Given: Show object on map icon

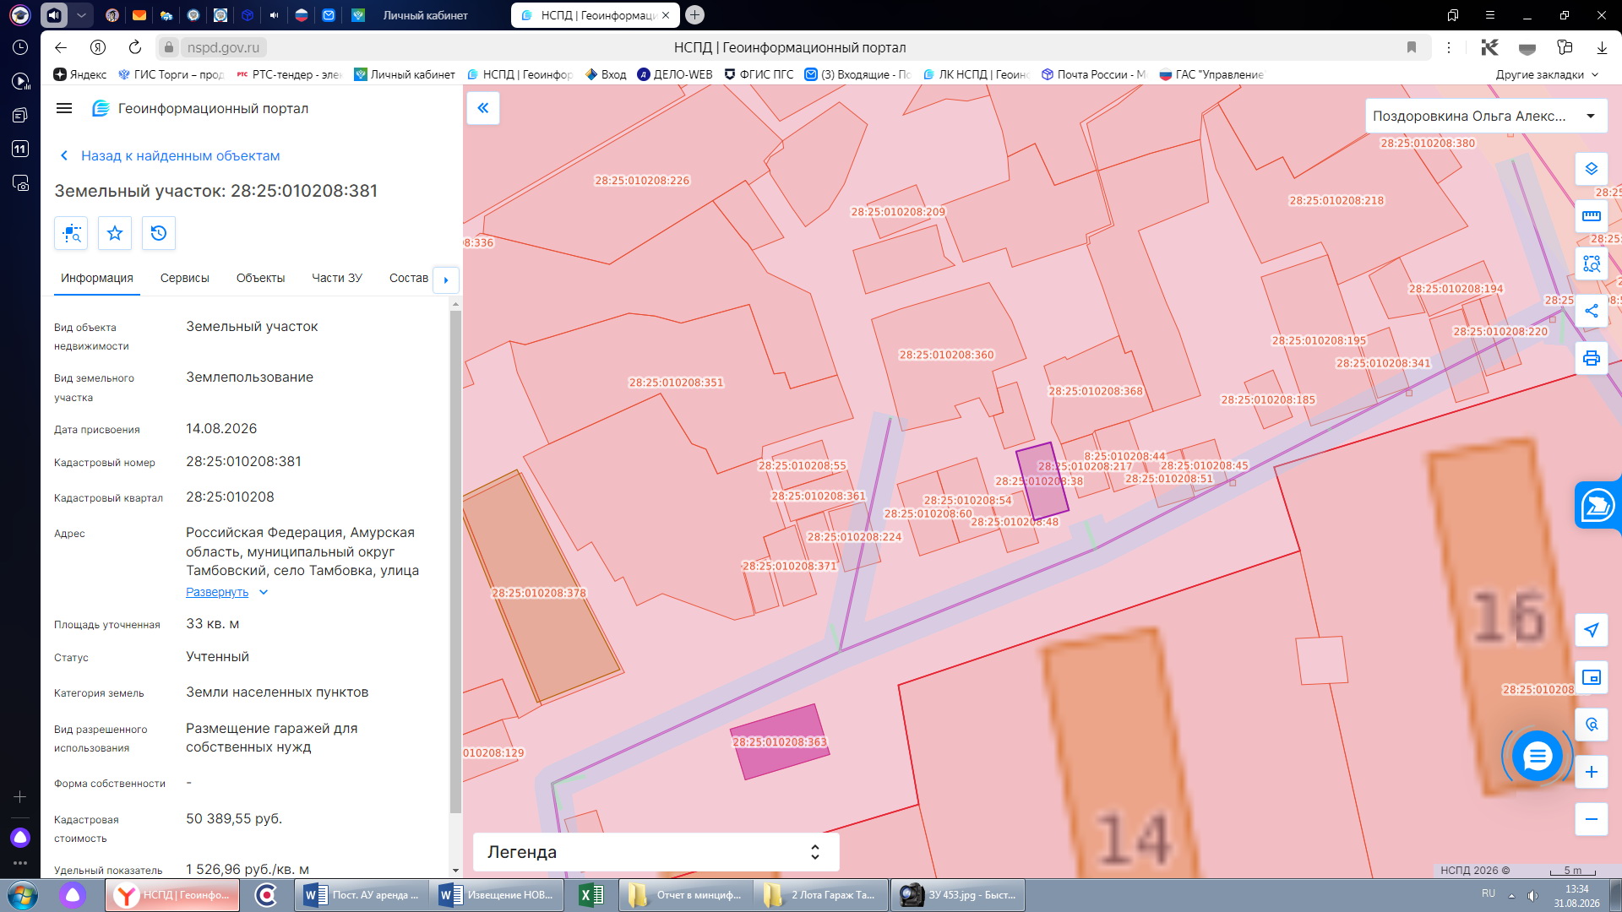Looking at the screenshot, I should pos(71,233).
